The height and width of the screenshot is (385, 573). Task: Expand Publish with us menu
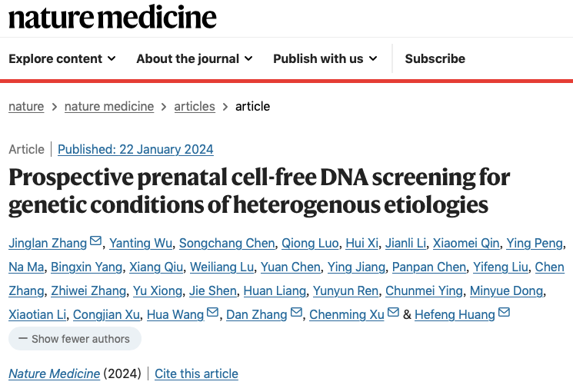point(325,58)
